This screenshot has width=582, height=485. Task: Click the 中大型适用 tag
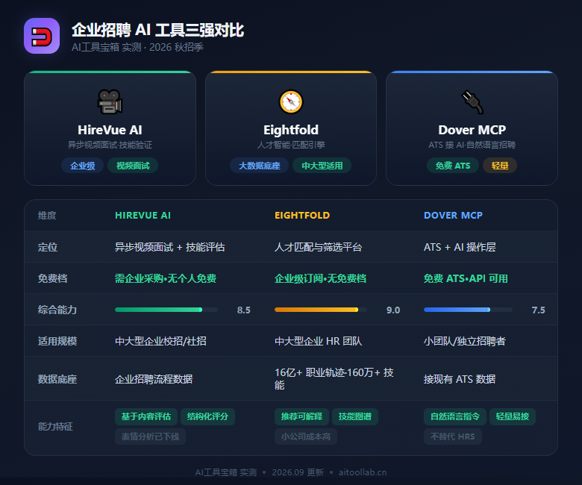(x=322, y=166)
